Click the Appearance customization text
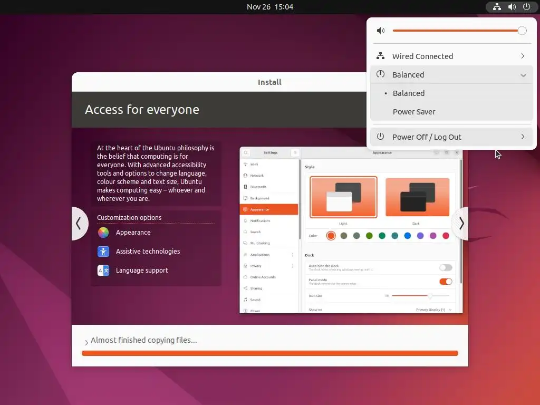 [x=133, y=233]
